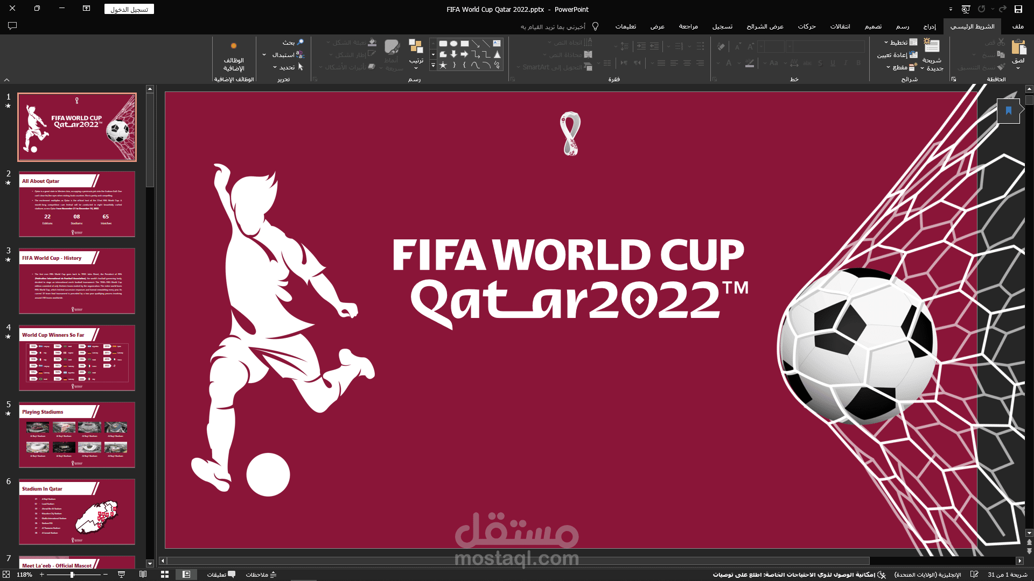Select the curve line shape
Image resolution: width=1034 pixels, height=581 pixels.
point(475,65)
